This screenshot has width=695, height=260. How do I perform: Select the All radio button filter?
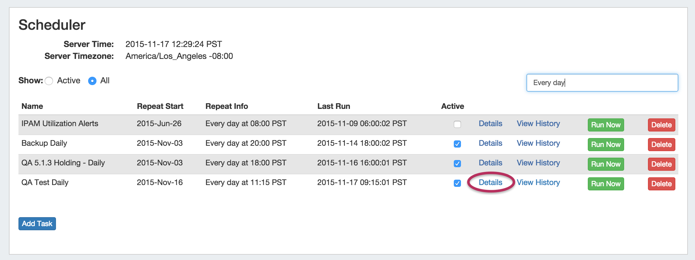[92, 81]
